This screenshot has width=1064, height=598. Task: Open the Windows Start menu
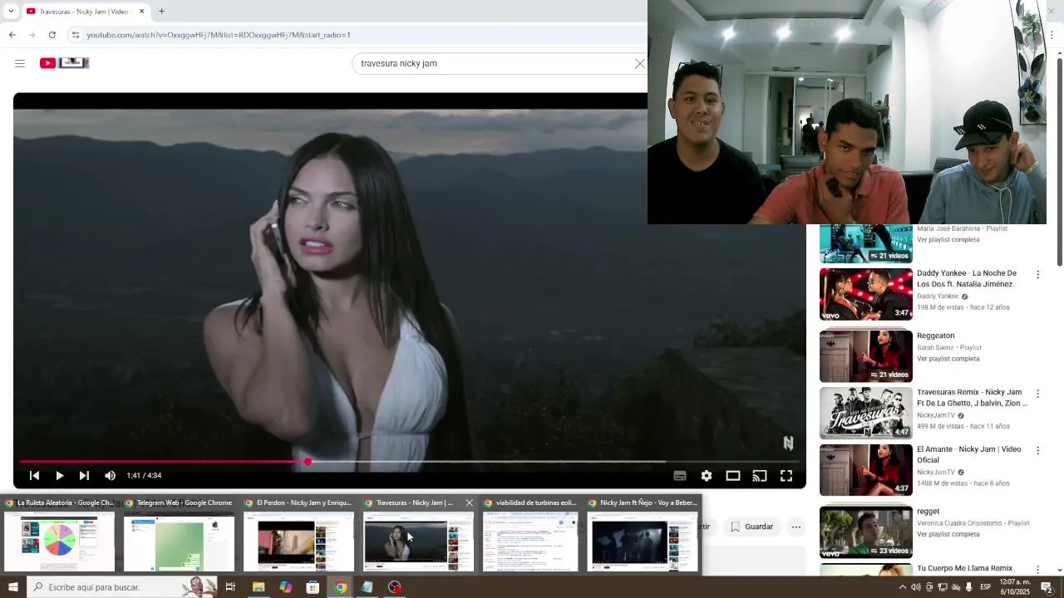pyautogui.click(x=12, y=587)
